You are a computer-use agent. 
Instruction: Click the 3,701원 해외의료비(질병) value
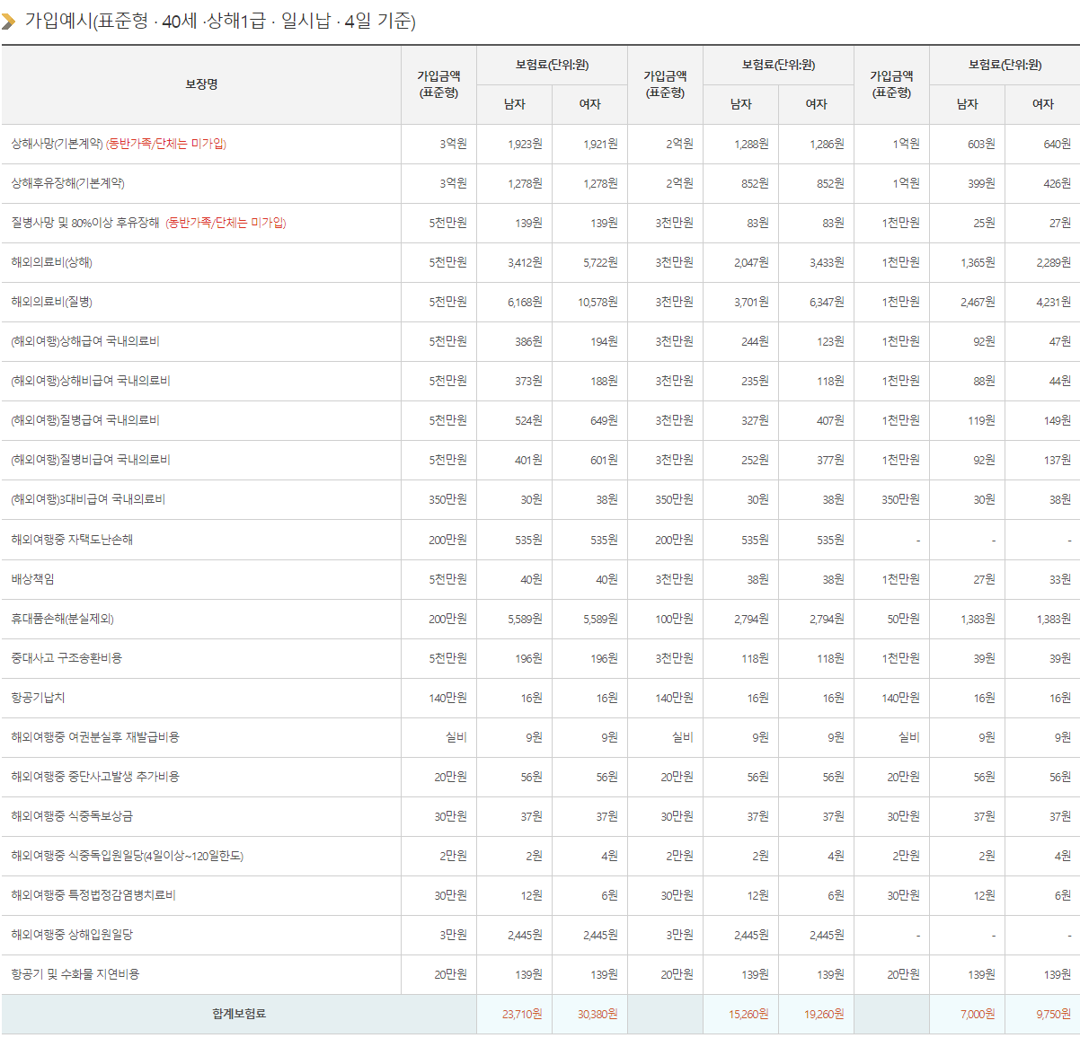751,302
